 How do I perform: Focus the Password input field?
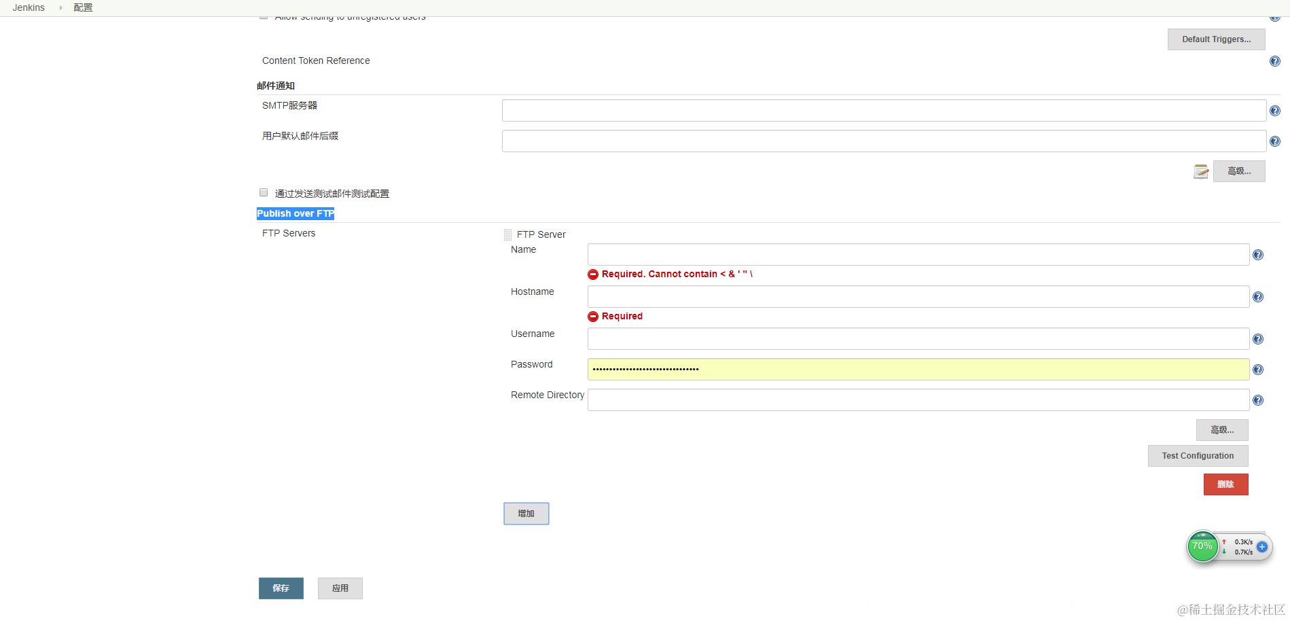[918, 370]
